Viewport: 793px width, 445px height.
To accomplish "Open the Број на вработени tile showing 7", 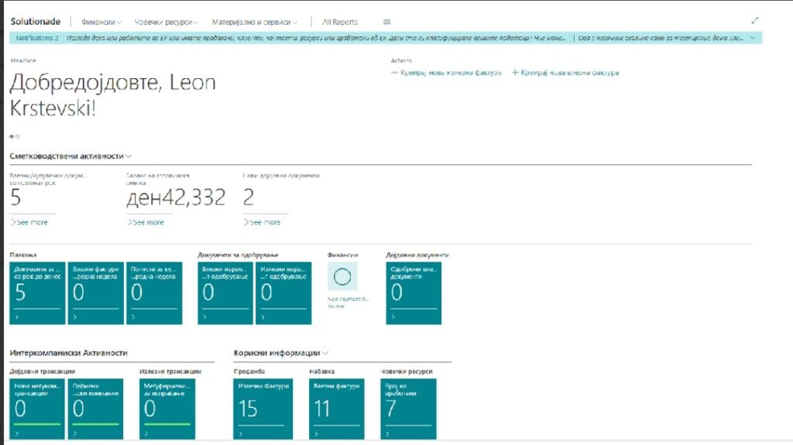I will 409,409.
